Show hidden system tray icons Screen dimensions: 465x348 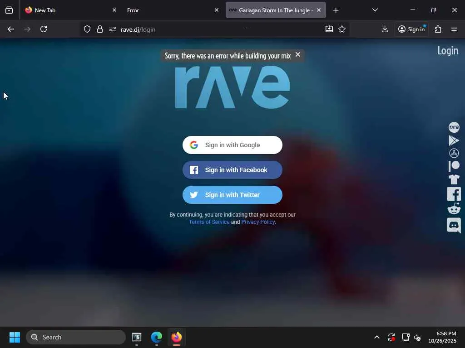click(x=376, y=337)
